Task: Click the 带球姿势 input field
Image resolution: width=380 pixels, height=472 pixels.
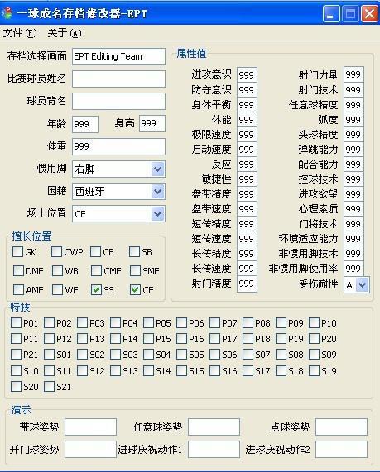Action: (x=91, y=427)
